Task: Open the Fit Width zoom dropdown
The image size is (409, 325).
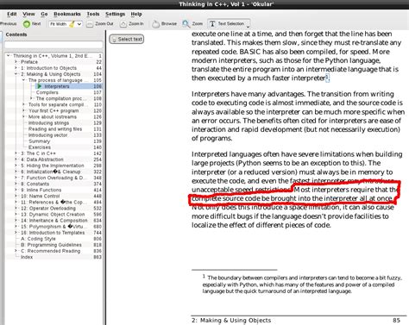Action: pos(79,24)
